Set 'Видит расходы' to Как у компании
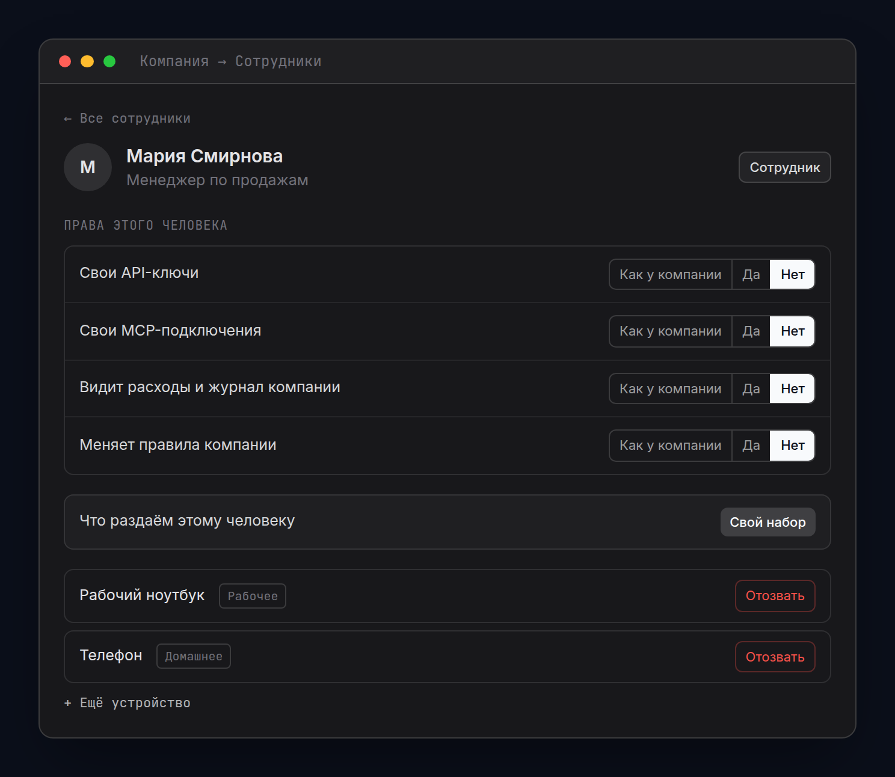Viewport: 895px width, 777px height. pyautogui.click(x=670, y=388)
